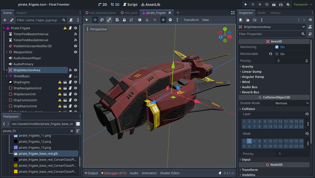Open the red_asteroid_base scene tab
Viewport: 315px width, 178px height.
click(101, 13)
